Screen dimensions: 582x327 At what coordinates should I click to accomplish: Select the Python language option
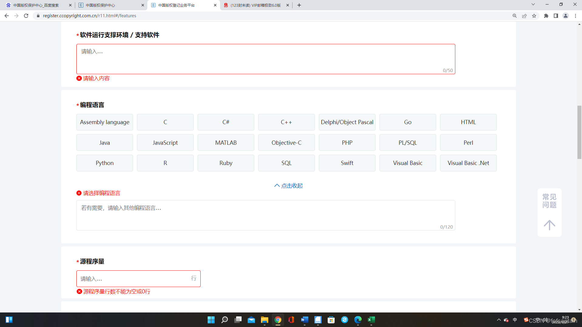[105, 163]
